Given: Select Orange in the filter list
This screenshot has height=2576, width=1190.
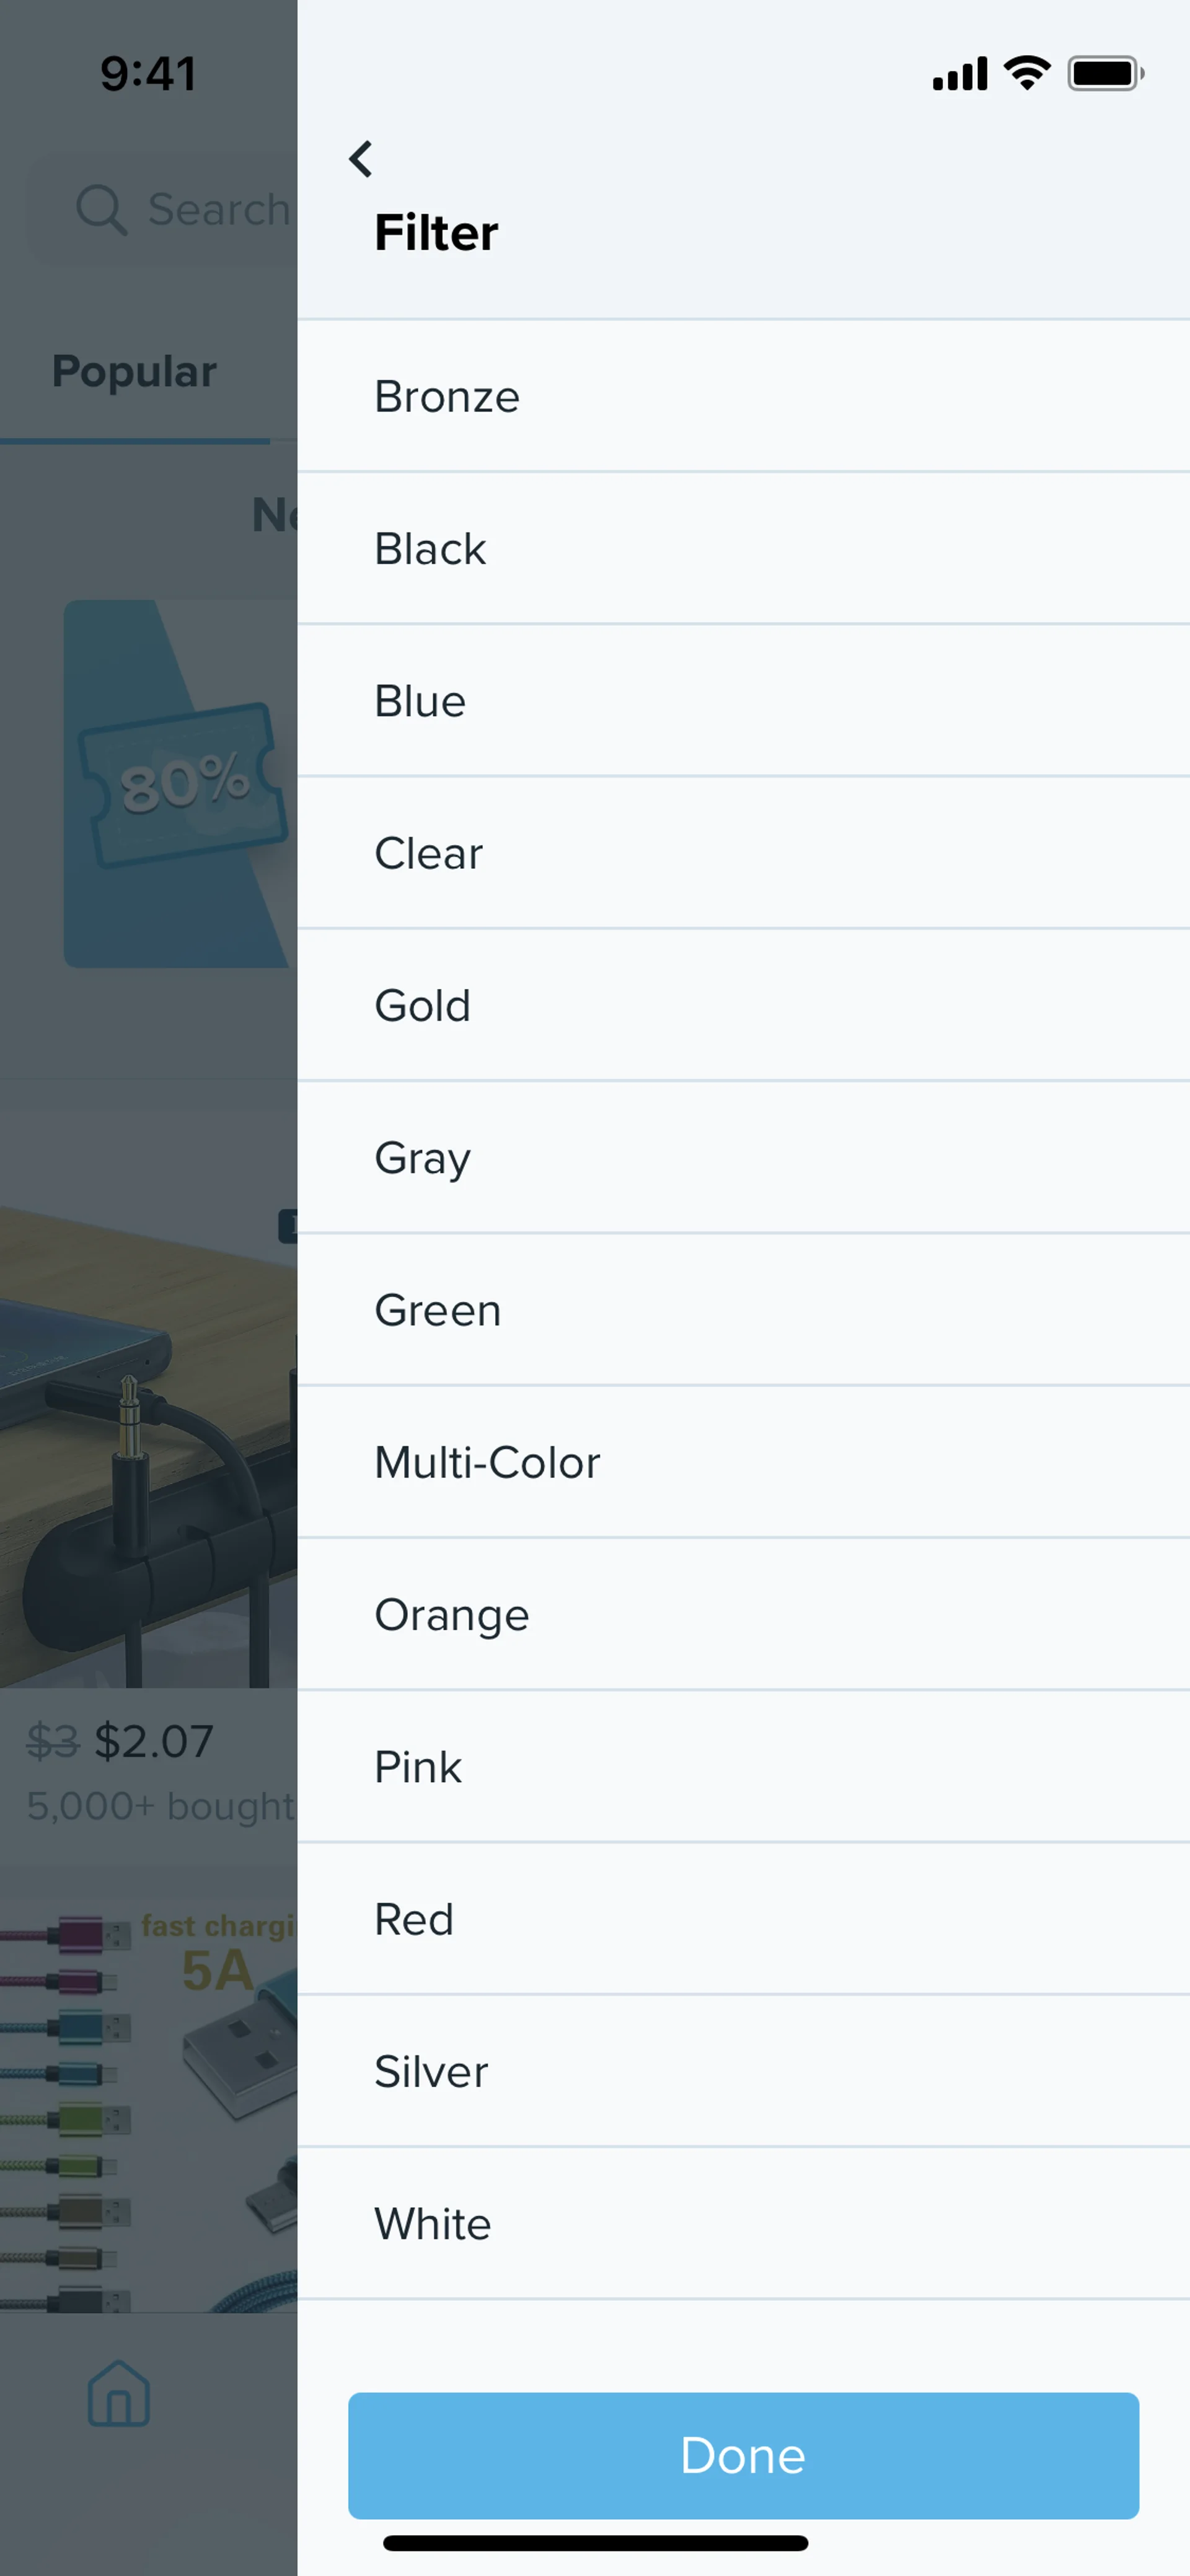Looking at the screenshot, I should point(742,1615).
